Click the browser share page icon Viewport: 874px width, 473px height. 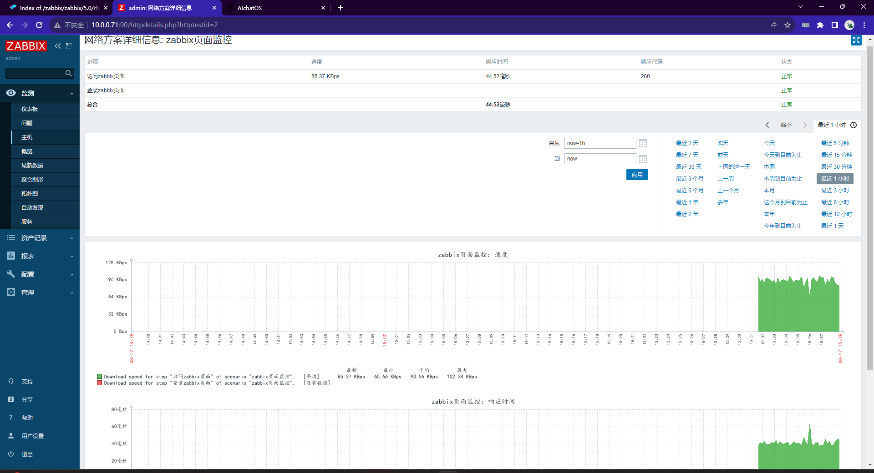click(x=773, y=25)
